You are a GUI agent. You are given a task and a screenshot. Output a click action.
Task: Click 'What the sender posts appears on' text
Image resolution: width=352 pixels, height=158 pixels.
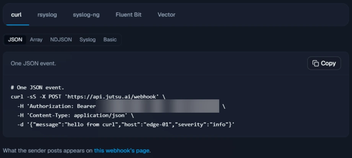(47, 151)
